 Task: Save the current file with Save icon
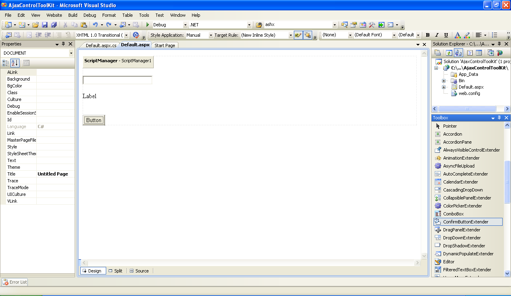pyautogui.click(x=45, y=25)
